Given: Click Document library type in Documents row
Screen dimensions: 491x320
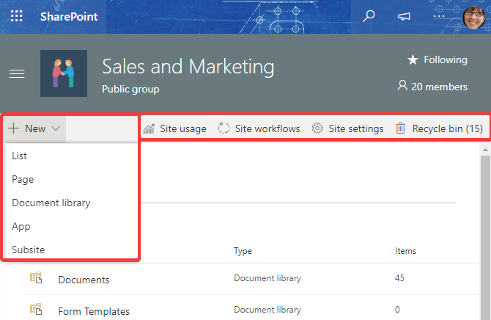Looking at the screenshot, I should click(267, 278).
